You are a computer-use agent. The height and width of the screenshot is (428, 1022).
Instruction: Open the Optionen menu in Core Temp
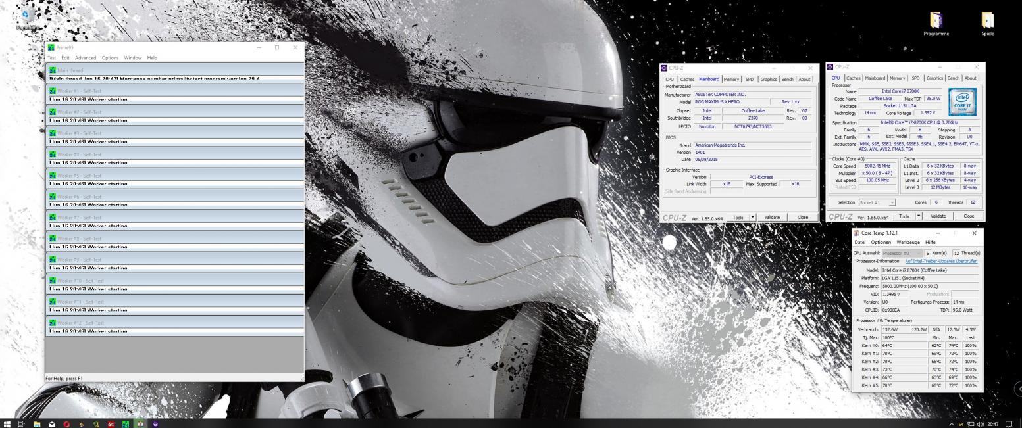click(881, 242)
